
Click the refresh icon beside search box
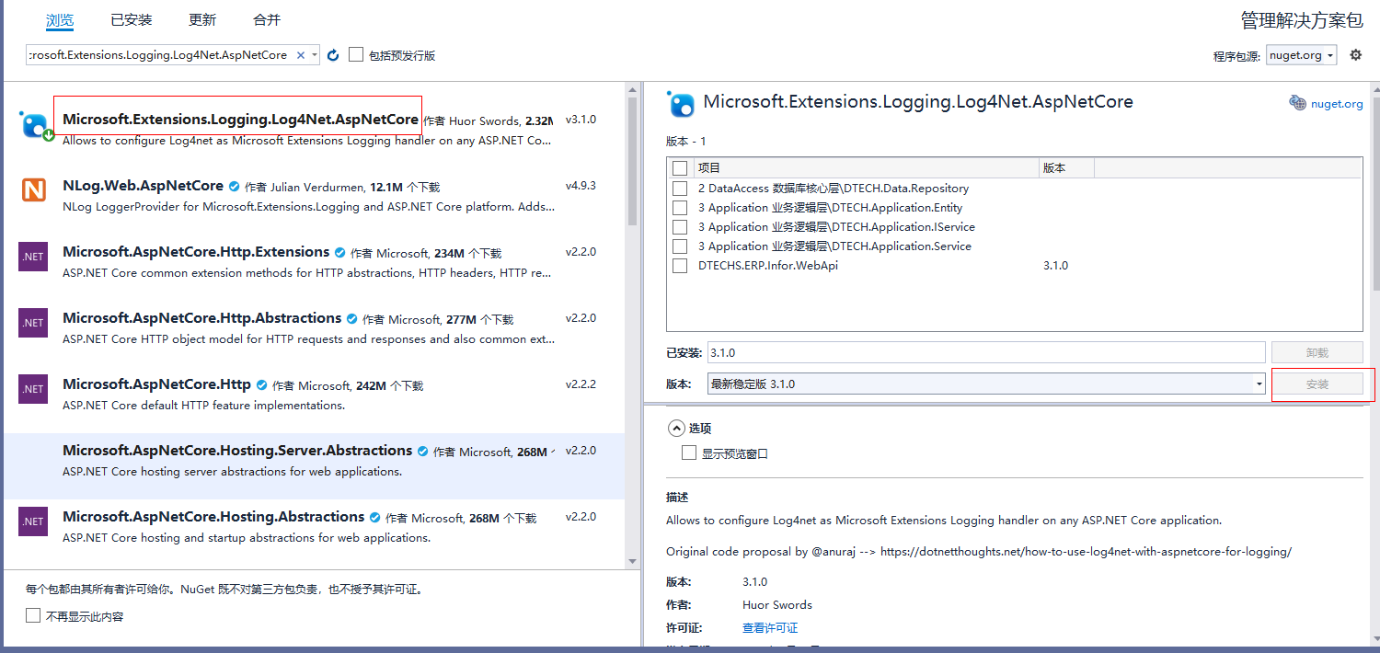(333, 55)
